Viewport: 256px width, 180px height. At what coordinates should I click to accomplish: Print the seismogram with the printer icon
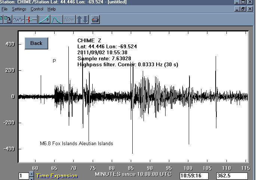tap(95, 19)
